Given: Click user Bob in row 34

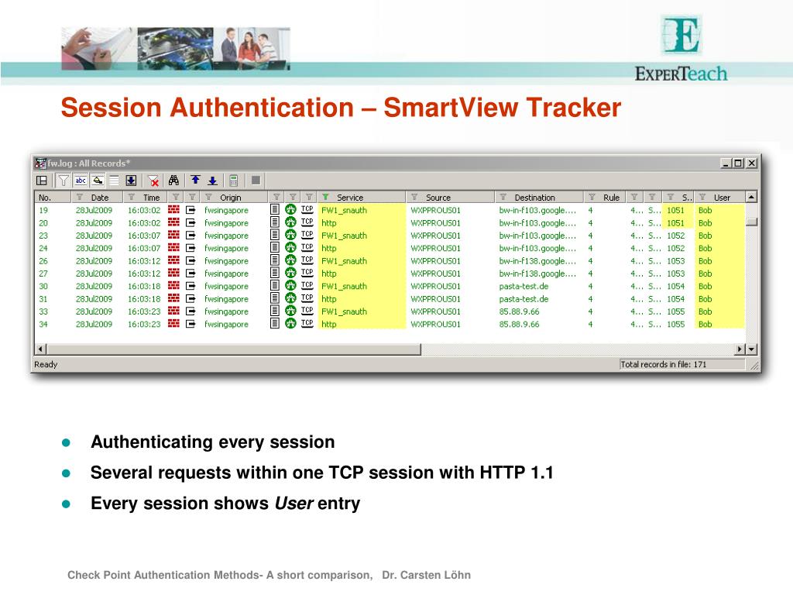Looking at the screenshot, I should point(705,324).
